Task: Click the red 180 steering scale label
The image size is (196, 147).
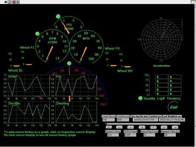Action: [x=102, y=104]
